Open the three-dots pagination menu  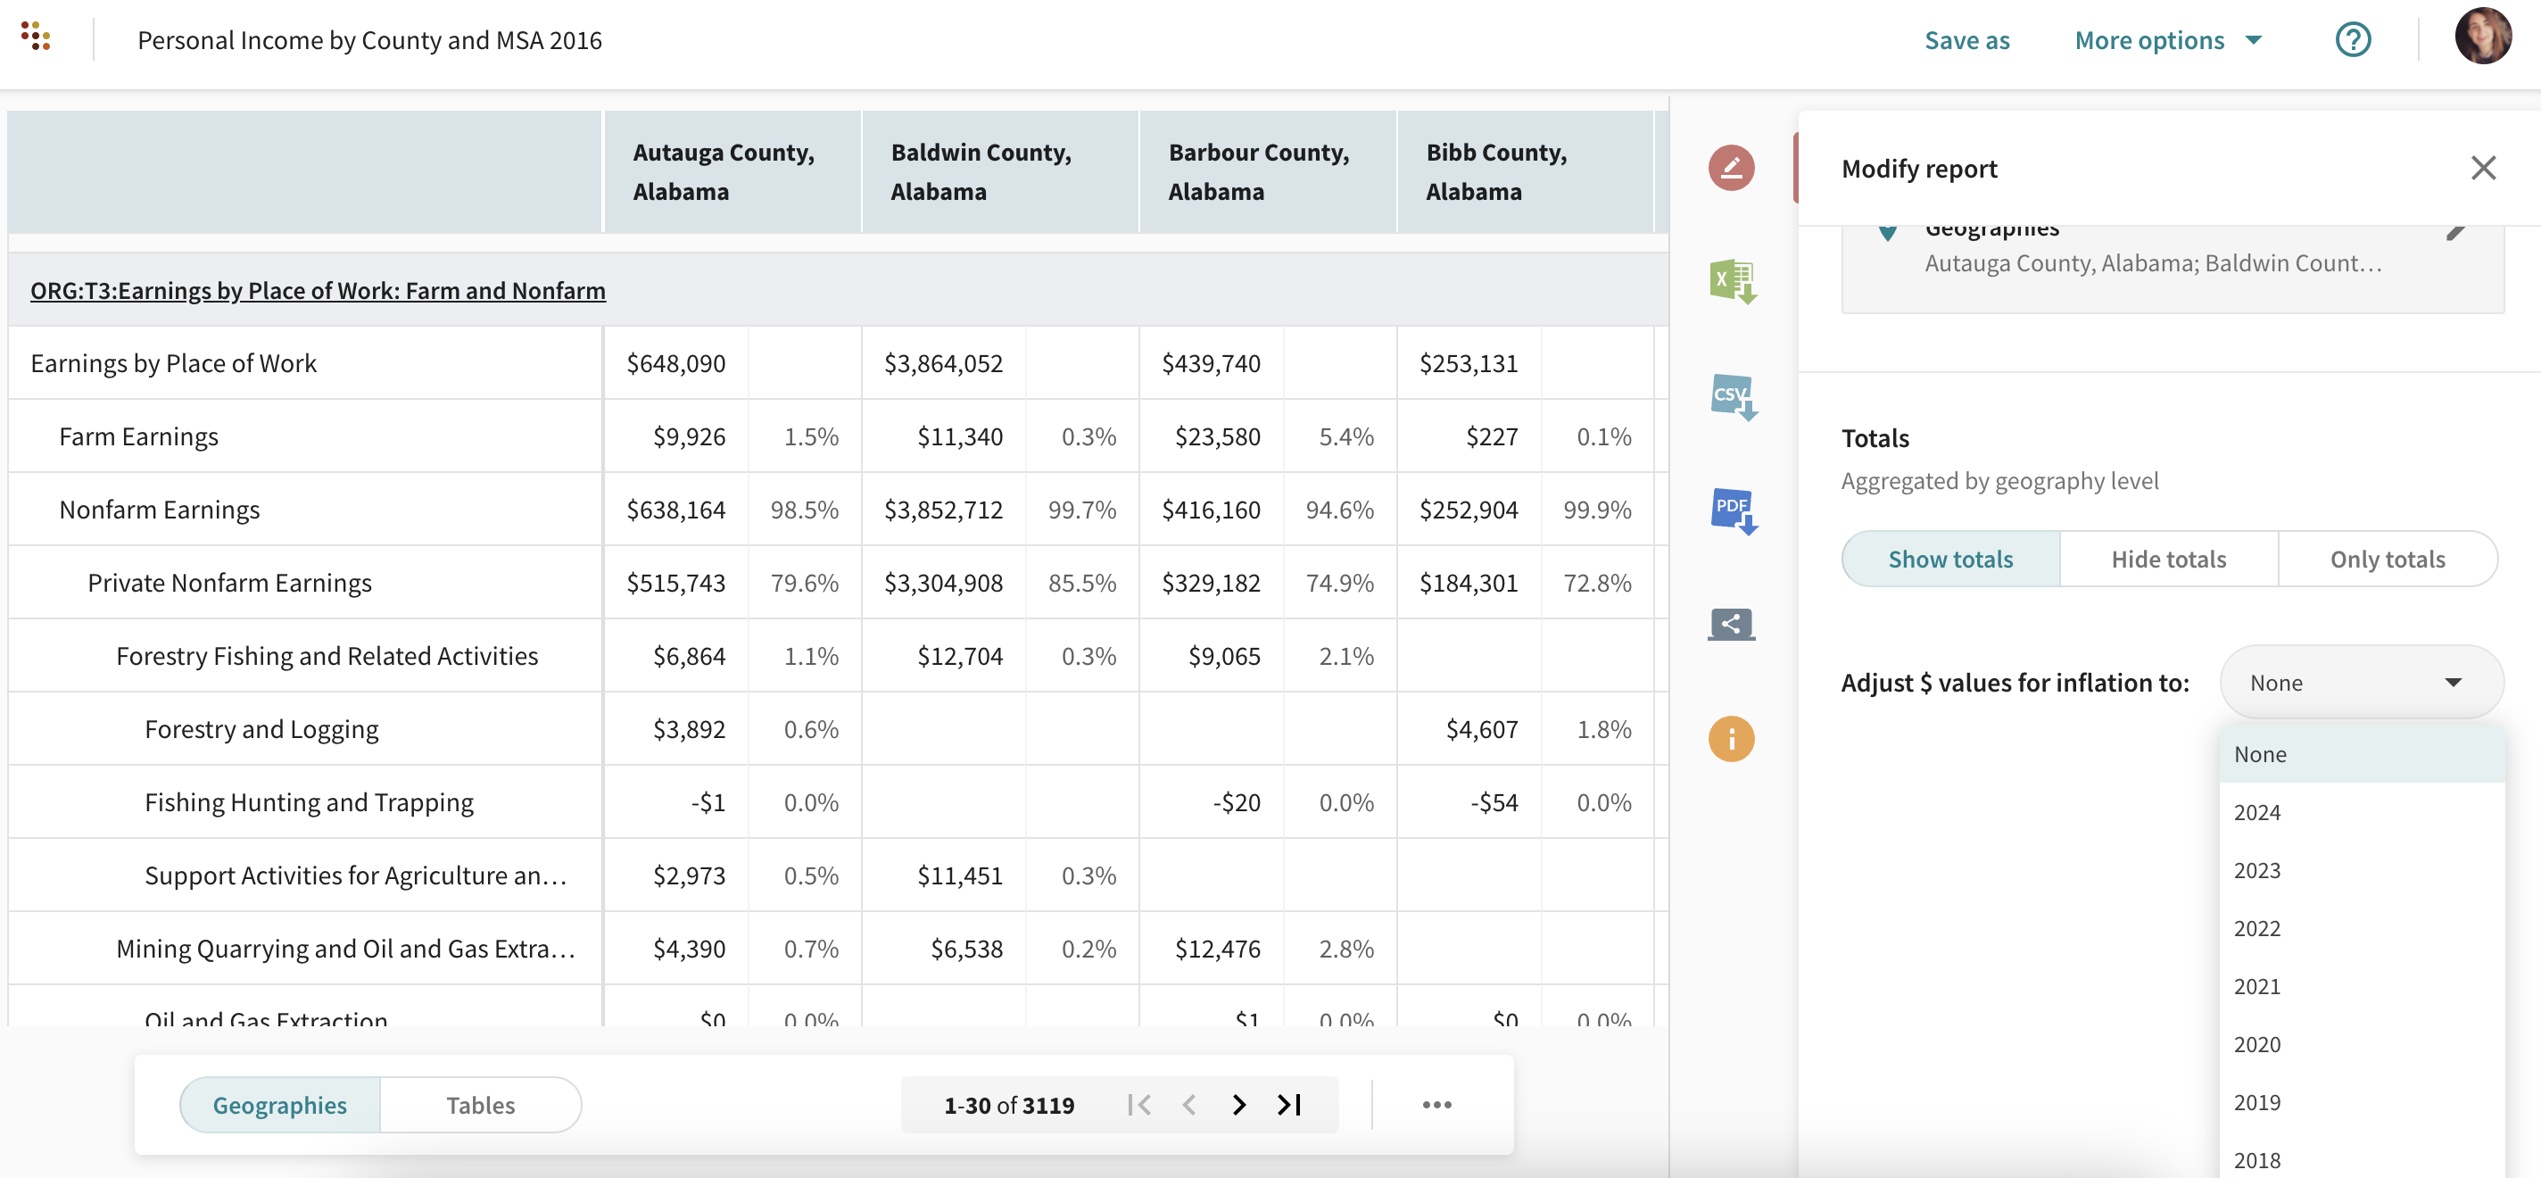pyautogui.click(x=1436, y=1104)
